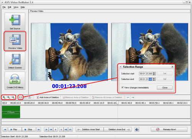Click the undo arrow in toolbar

click(x=128, y=97)
